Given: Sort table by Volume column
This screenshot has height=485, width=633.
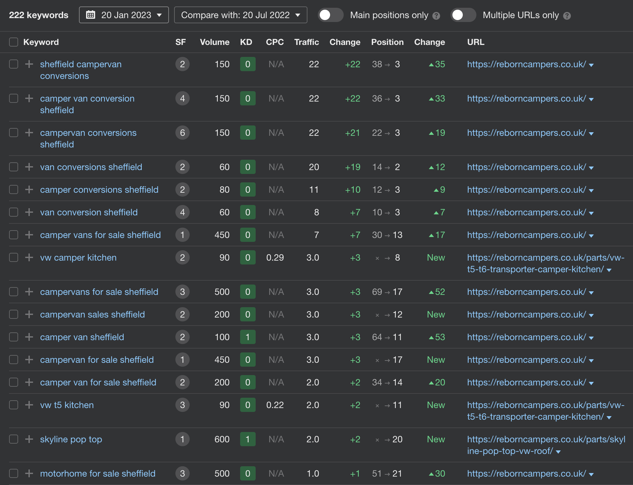Looking at the screenshot, I should click(215, 42).
